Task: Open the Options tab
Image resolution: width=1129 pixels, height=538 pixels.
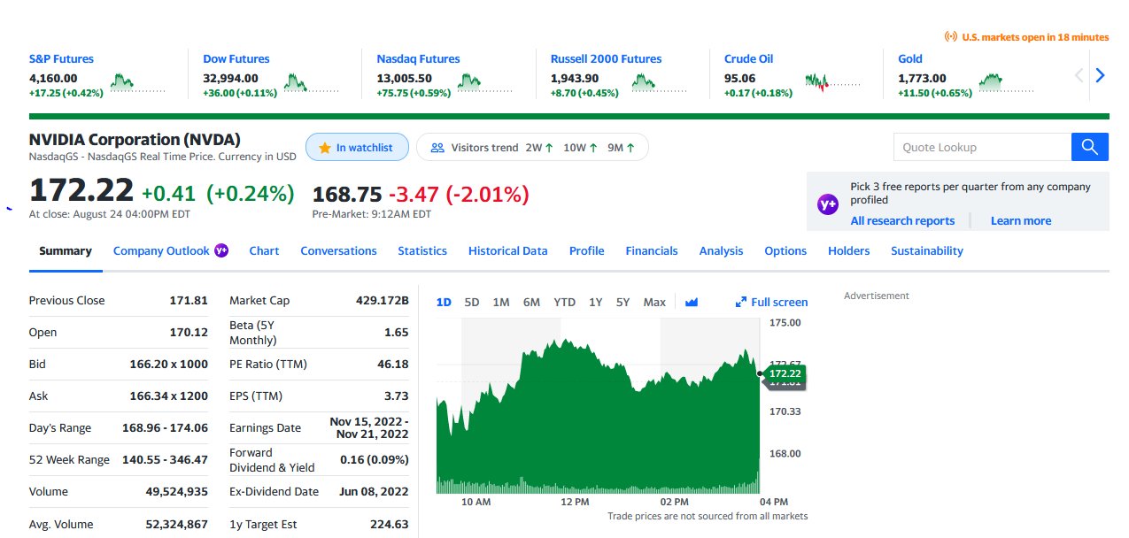Action: click(785, 251)
